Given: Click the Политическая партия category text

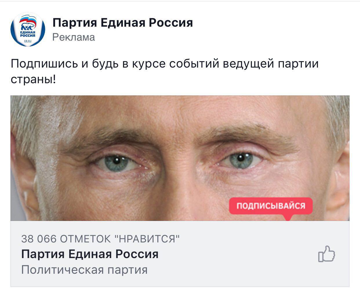Looking at the screenshot, I should (x=84, y=270).
